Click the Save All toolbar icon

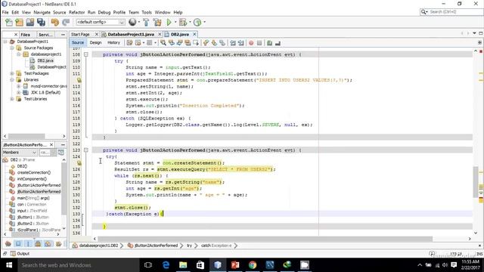click(41, 22)
